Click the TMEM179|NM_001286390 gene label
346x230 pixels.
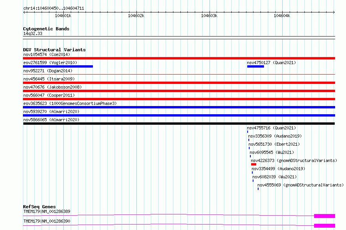click(47, 221)
